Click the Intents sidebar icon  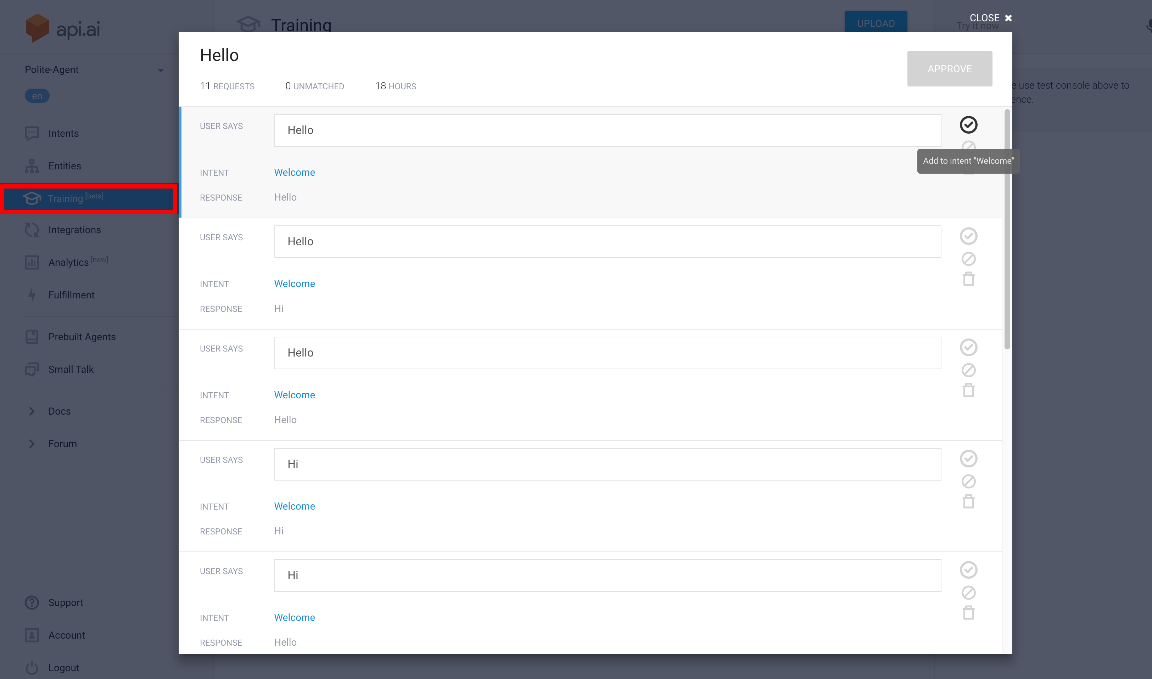click(32, 133)
